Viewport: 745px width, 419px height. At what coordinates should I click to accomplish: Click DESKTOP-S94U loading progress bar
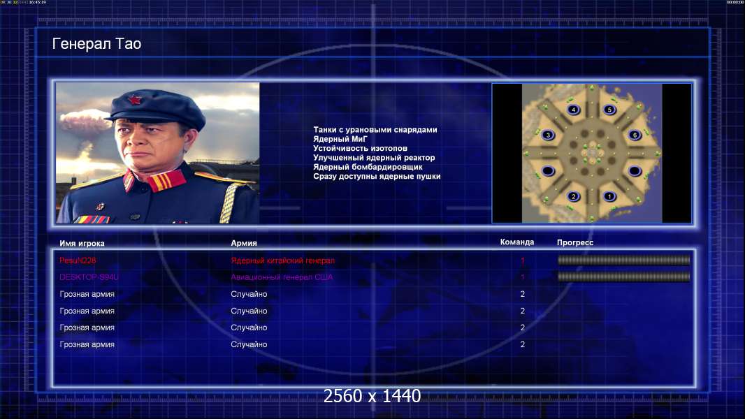(x=624, y=277)
